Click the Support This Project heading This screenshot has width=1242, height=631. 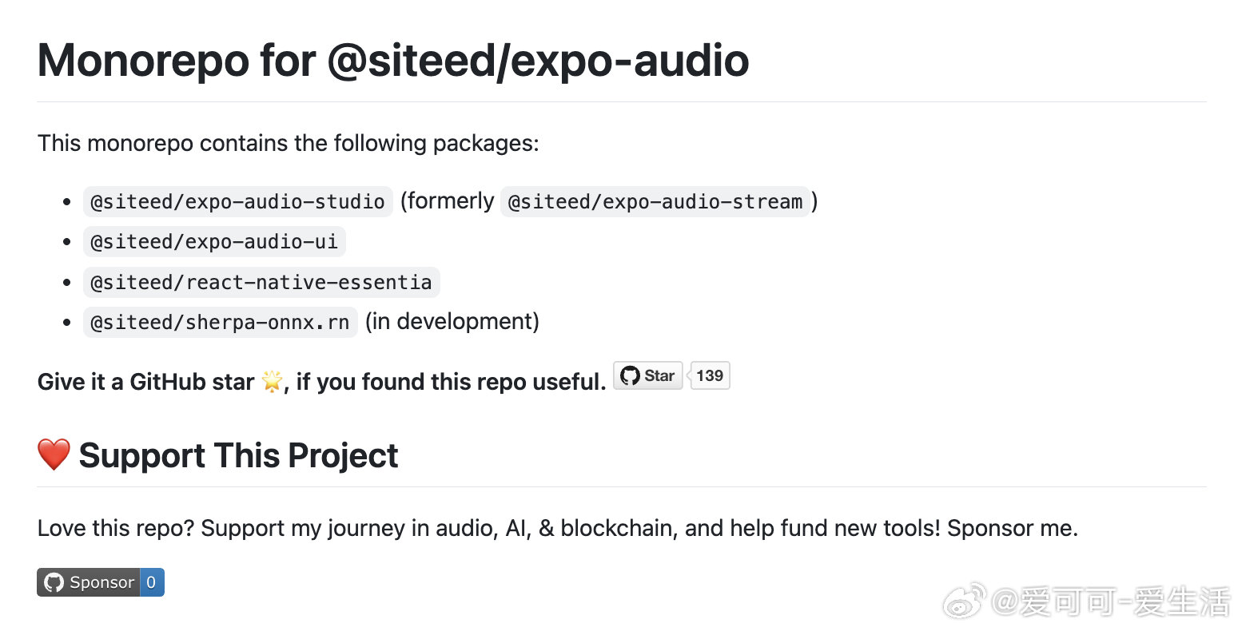pos(238,455)
